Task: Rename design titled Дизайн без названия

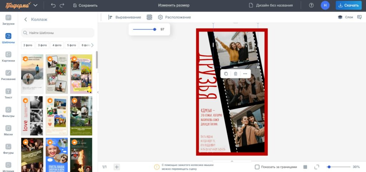Action: (274, 5)
